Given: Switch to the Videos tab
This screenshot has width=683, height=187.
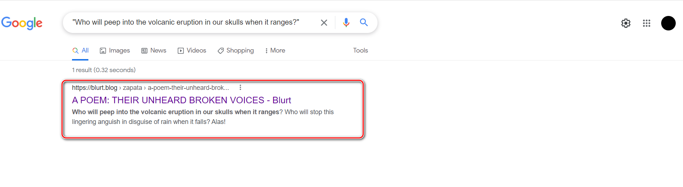Looking at the screenshot, I should click(x=192, y=51).
